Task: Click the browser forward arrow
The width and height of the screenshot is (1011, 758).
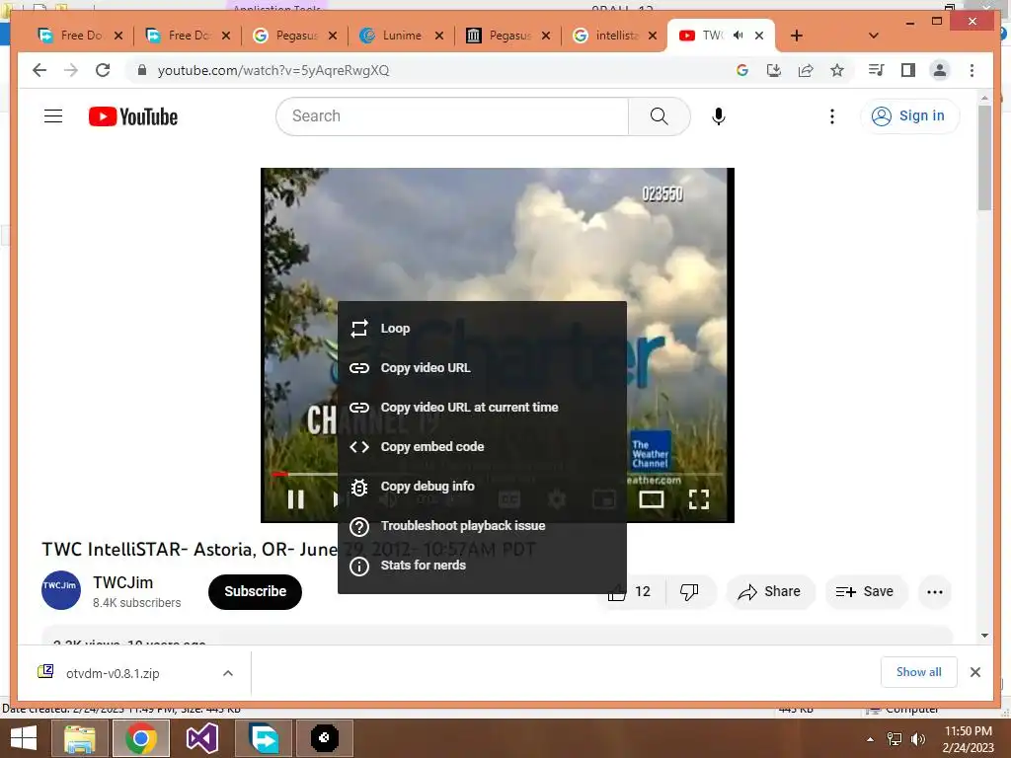Action: 71,70
